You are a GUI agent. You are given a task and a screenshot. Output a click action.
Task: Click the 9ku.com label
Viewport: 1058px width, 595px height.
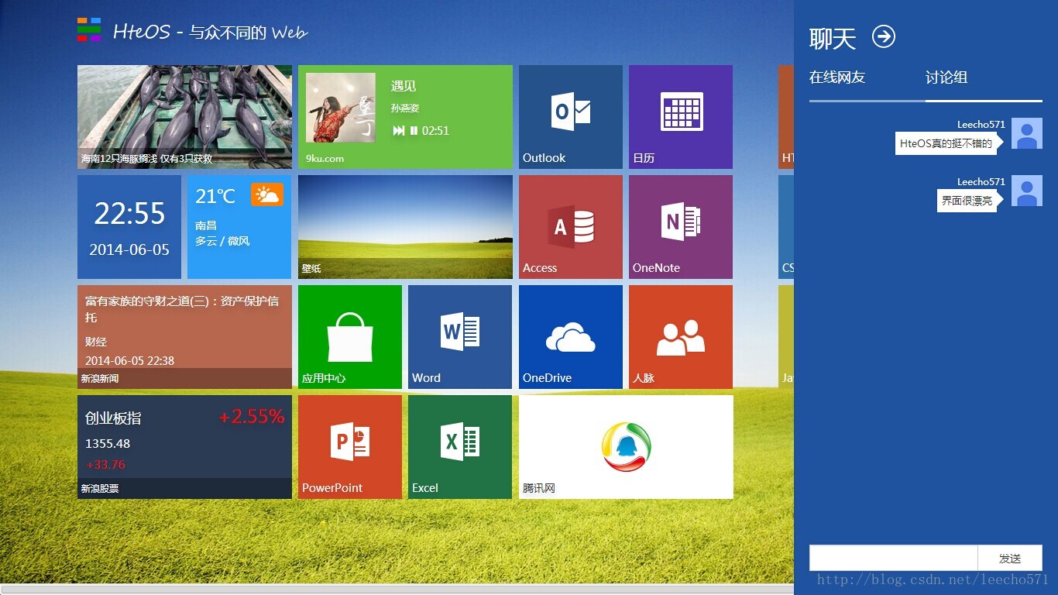325,158
